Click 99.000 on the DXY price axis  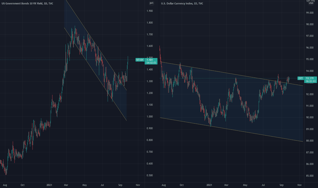coord(310,13)
